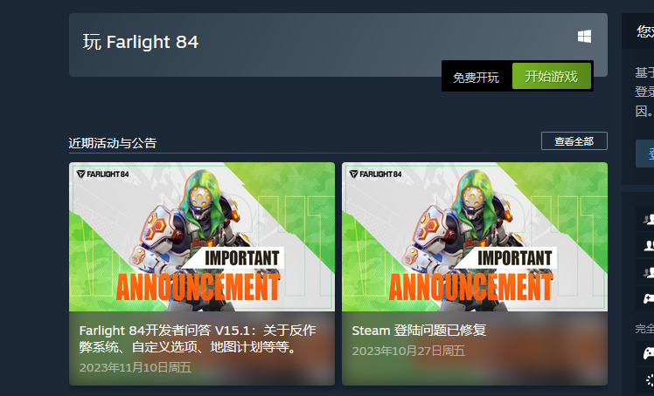Click the solid two-people icon in sidebar
Screen dimensions: 654x396
point(649,245)
